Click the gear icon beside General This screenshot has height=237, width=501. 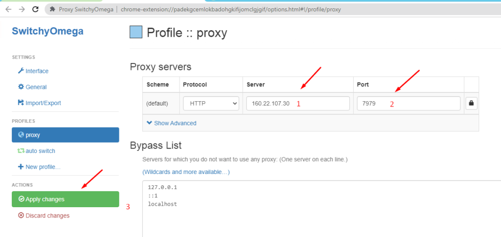21,87
